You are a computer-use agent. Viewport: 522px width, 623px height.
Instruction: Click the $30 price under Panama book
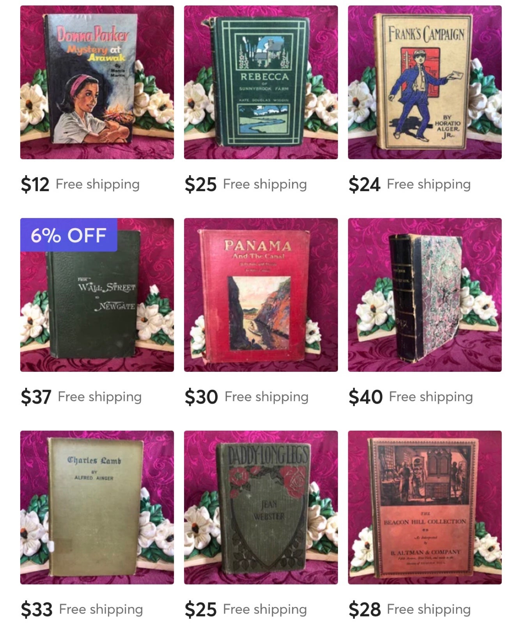(x=201, y=397)
